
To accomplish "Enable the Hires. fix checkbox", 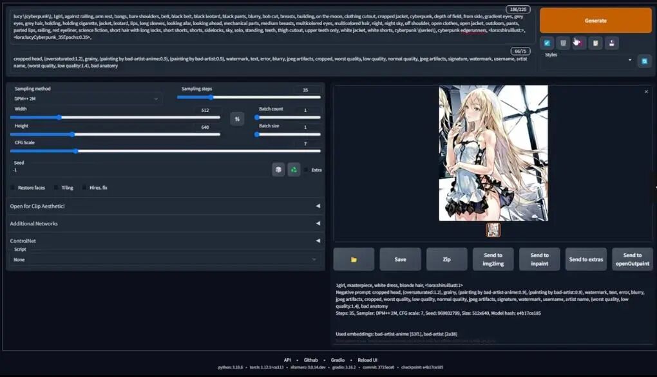I will (84, 187).
